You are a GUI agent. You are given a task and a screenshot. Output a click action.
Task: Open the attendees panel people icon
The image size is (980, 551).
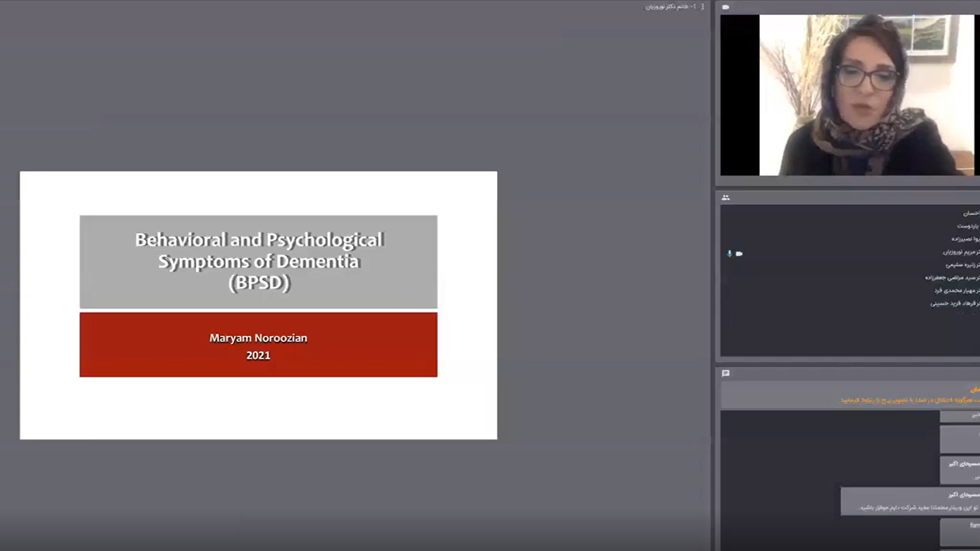(726, 198)
